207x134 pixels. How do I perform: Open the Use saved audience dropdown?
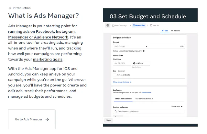point(144,99)
